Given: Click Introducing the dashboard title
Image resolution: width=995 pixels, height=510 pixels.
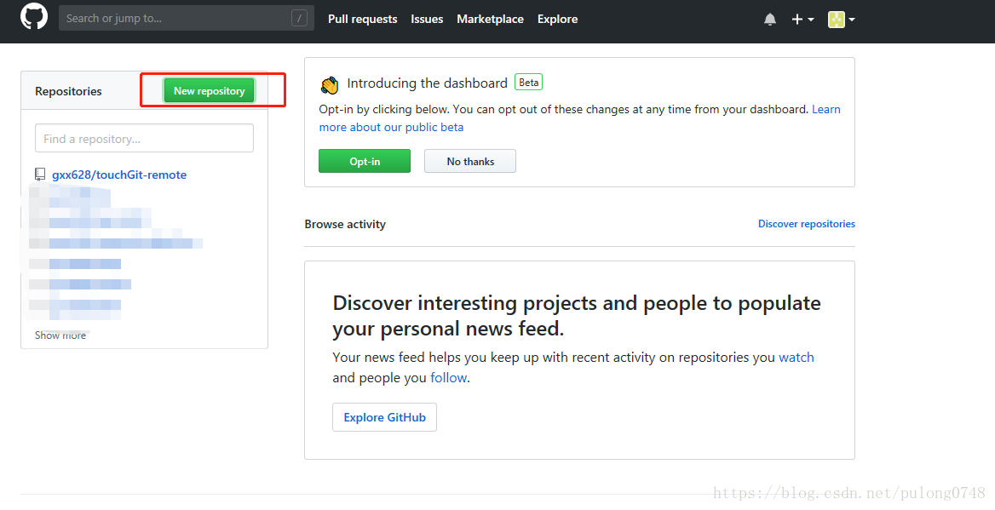Looking at the screenshot, I should pos(427,83).
